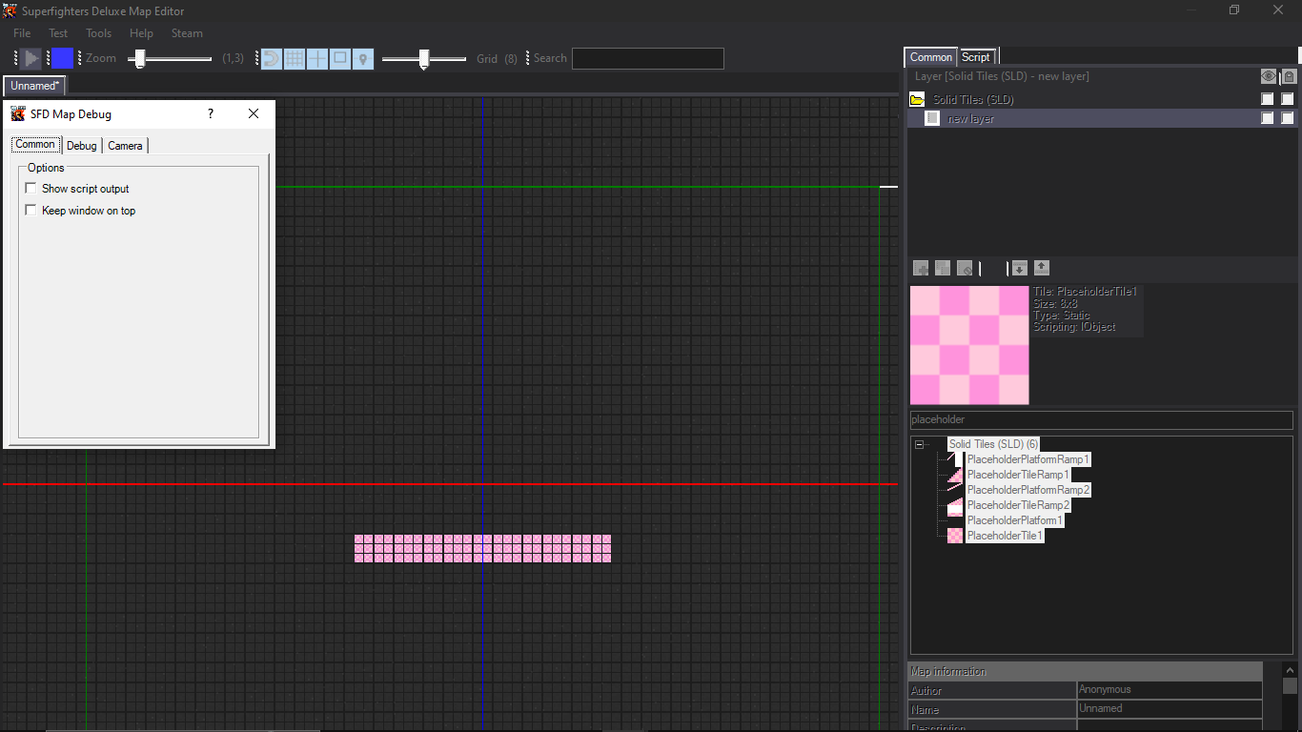The width and height of the screenshot is (1302, 732).
Task: Click the move layer up icon
Action: (x=1041, y=268)
